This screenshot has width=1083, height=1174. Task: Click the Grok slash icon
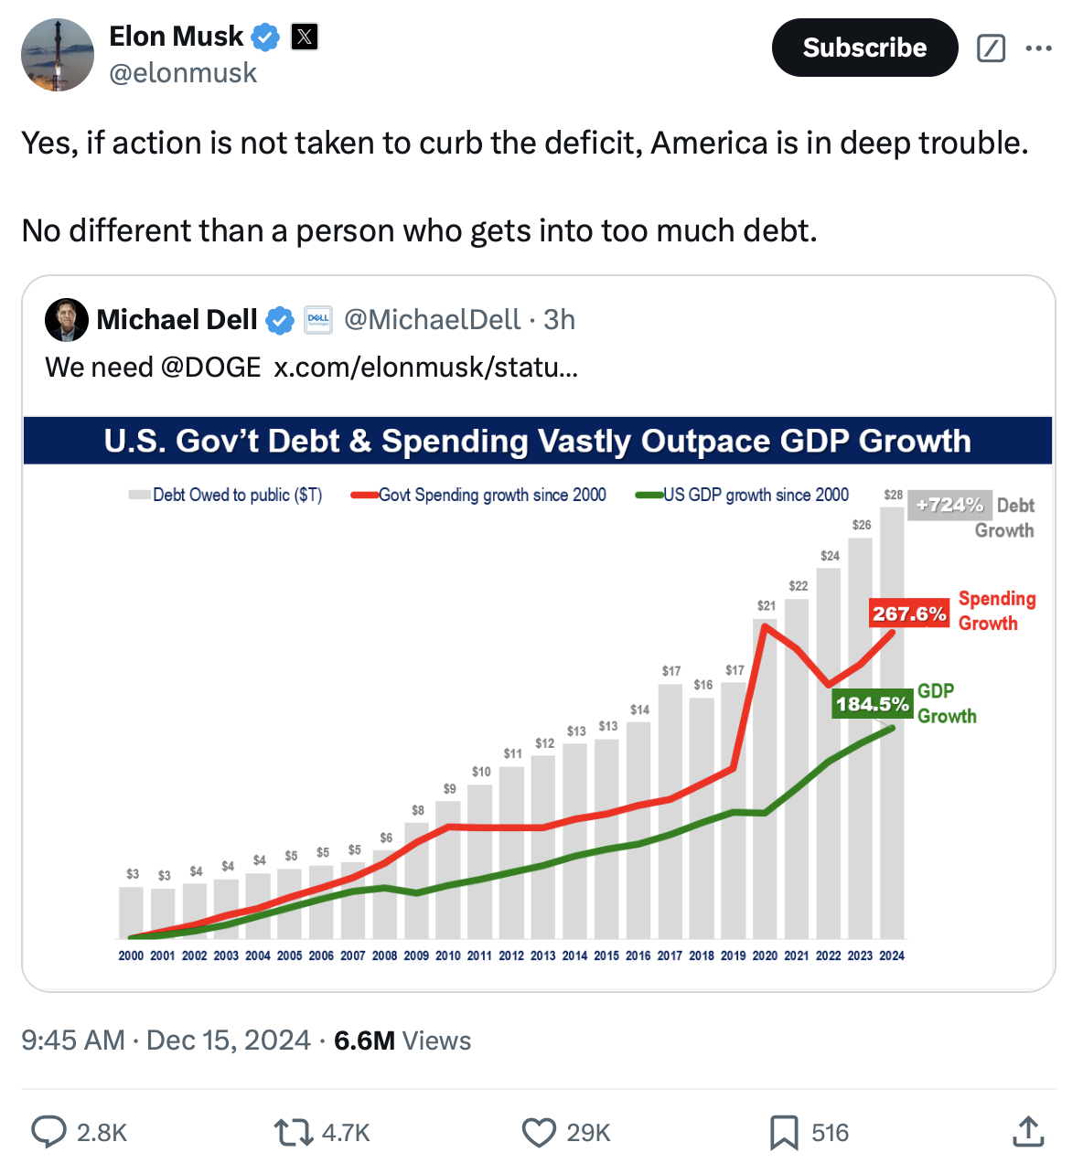point(992,48)
